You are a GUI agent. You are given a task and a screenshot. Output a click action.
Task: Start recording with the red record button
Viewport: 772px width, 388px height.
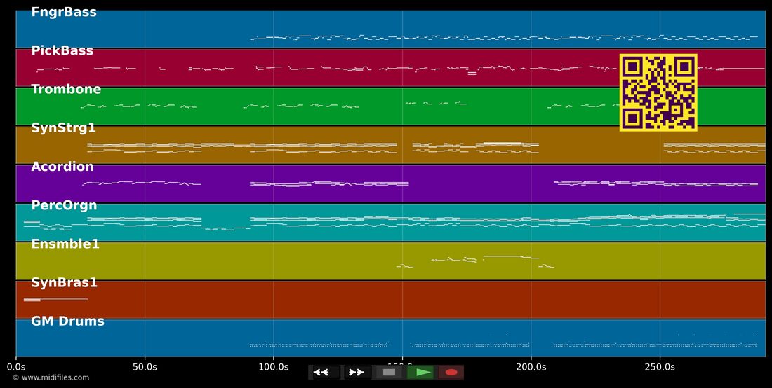pos(451,373)
